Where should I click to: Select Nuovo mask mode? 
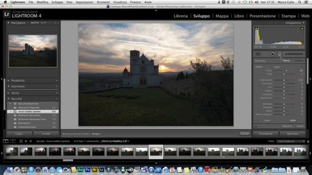(286, 61)
